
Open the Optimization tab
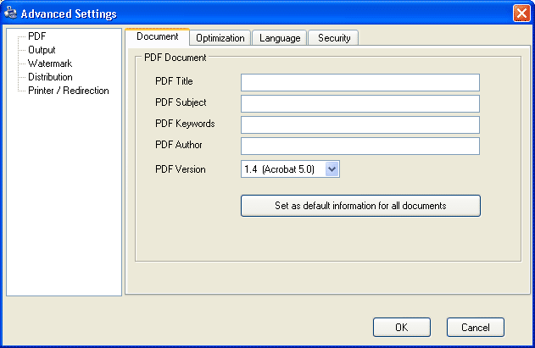pyautogui.click(x=220, y=38)
